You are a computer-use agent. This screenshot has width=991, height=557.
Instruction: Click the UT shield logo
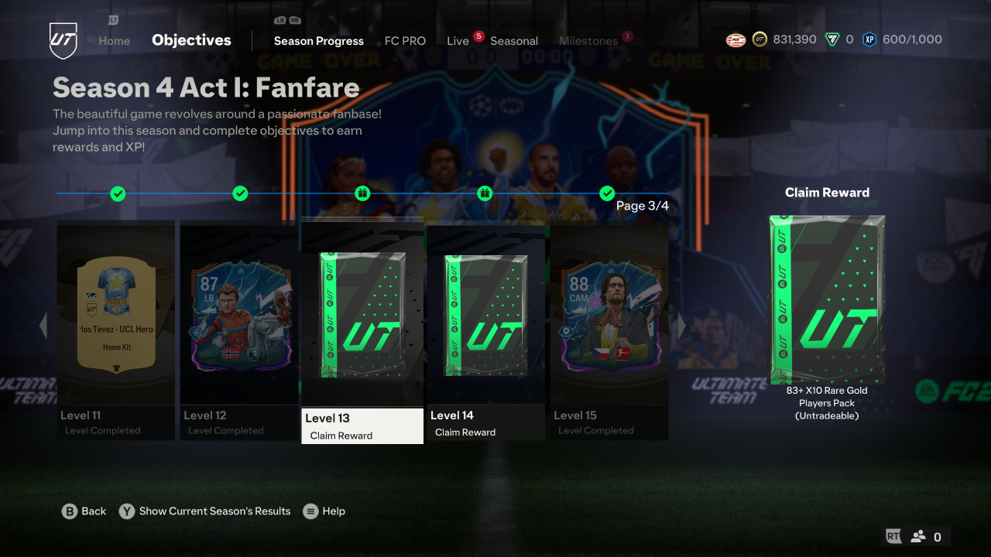(63, 40)
